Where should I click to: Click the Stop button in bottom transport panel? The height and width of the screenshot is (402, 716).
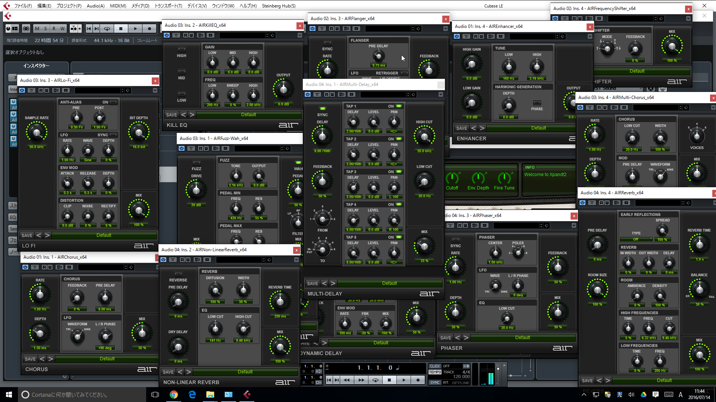point(389,380)
